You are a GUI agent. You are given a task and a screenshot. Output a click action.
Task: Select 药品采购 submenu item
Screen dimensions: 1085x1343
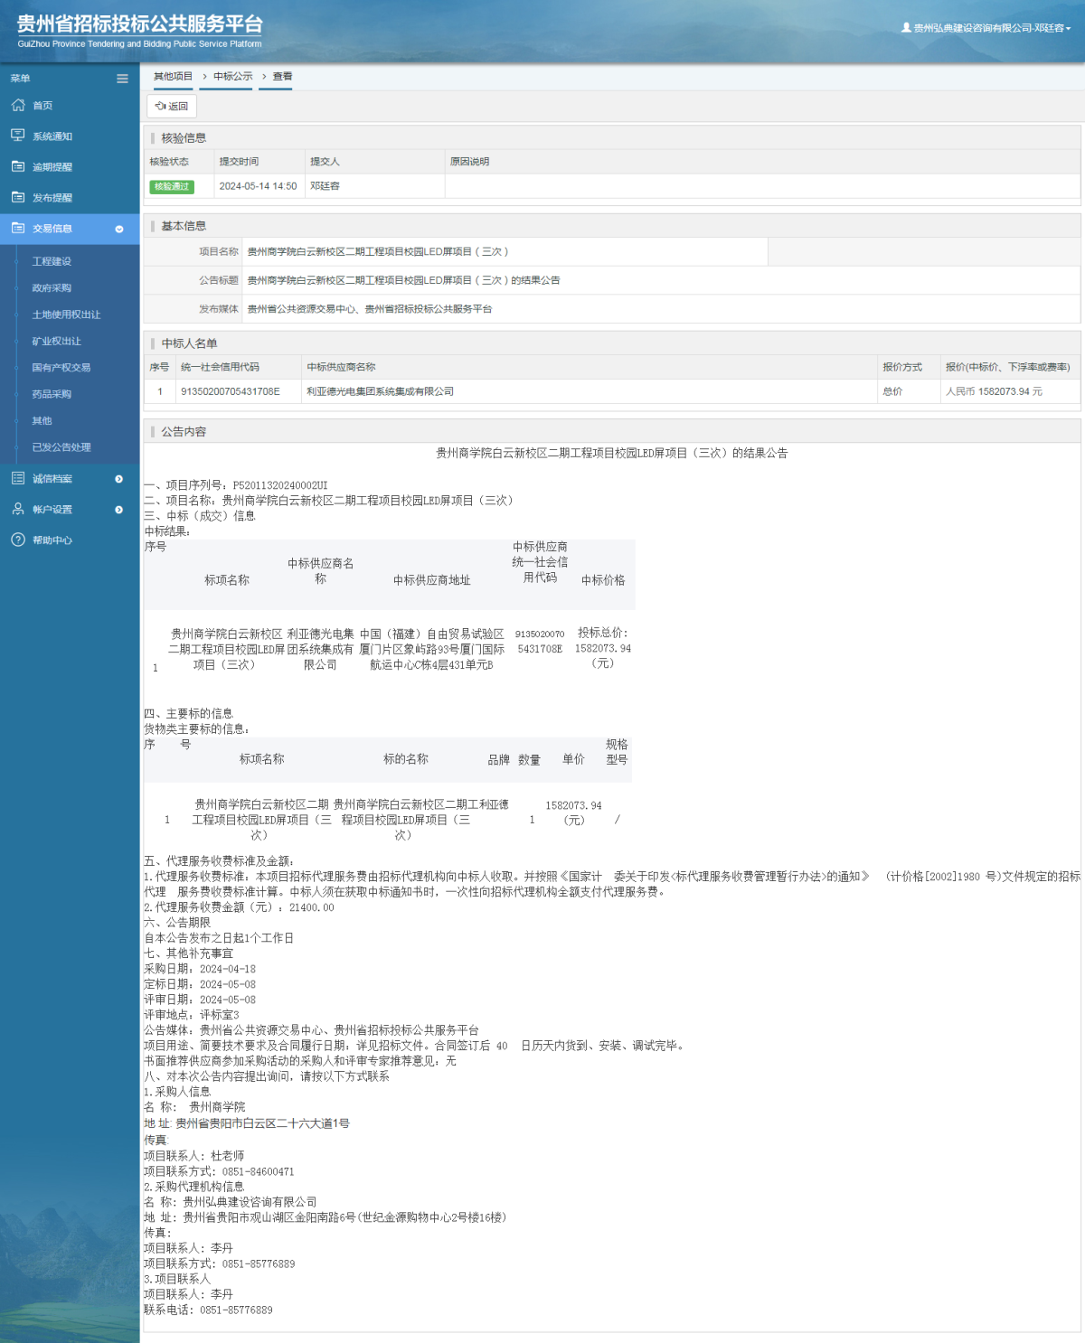[52, 394]
